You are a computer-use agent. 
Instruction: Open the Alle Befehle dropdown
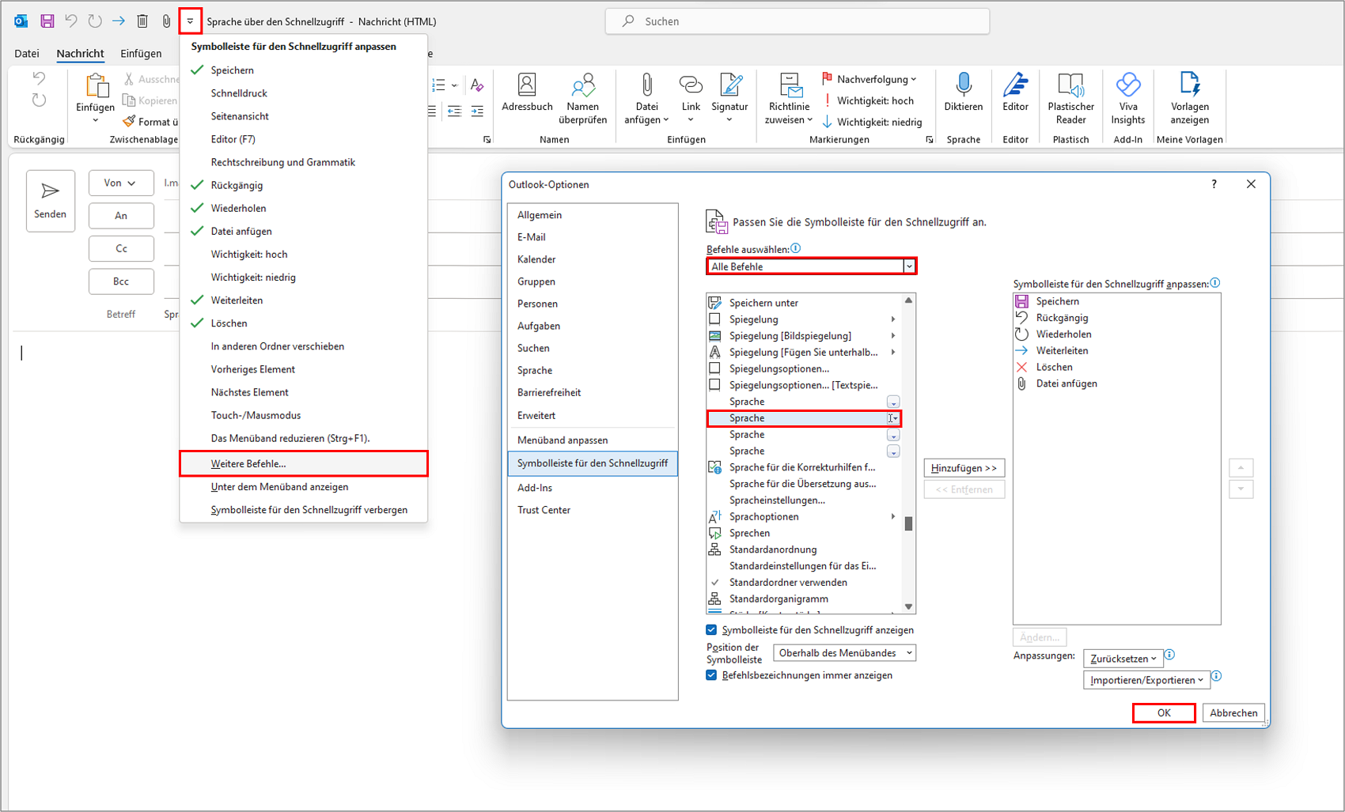(x=811, y=266)
